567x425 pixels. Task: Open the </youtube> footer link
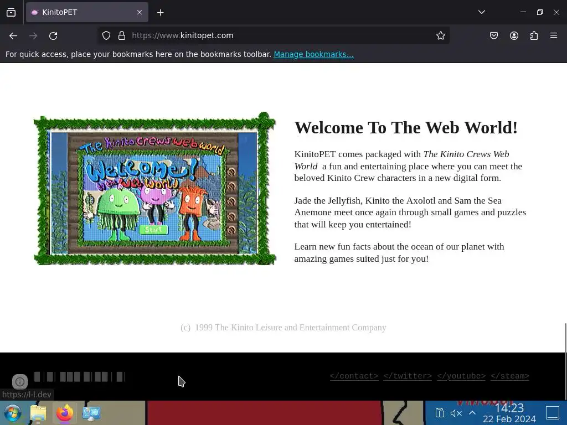(x=461, y=376)
